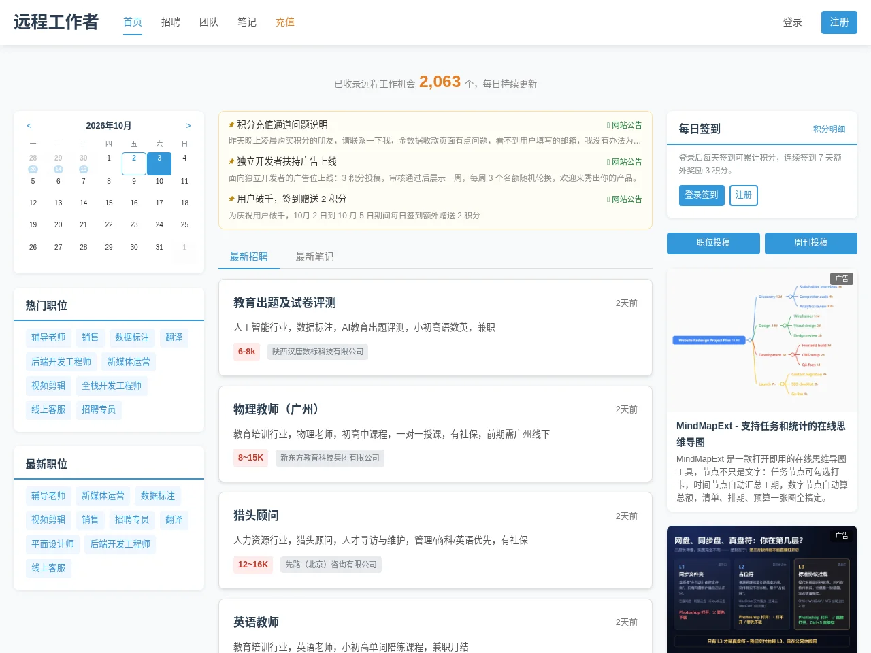871x653 pixels.
Task: Click the 远程工作者 site logo
Action: 56,22
